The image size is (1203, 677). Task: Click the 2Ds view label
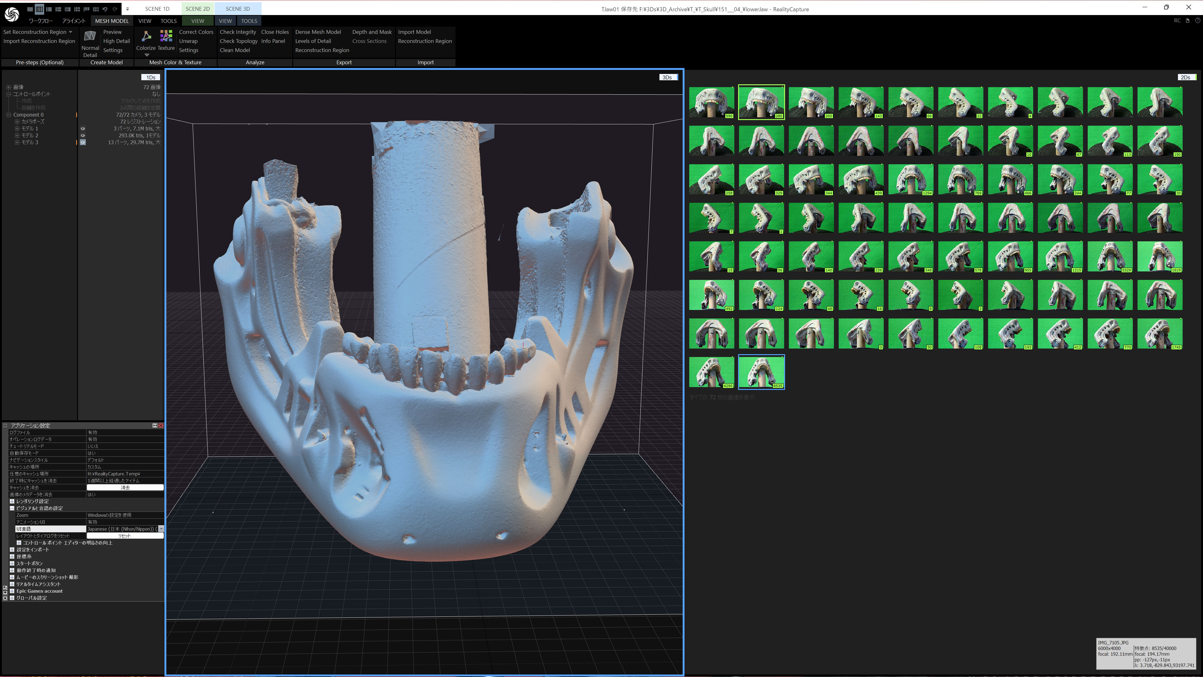[x=1187, y=77]
